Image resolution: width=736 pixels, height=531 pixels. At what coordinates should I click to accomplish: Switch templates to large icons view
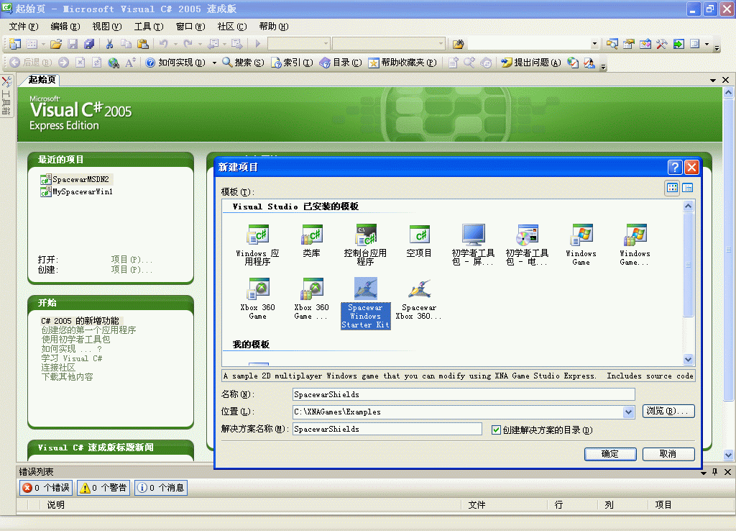click(x=672, y=188)
